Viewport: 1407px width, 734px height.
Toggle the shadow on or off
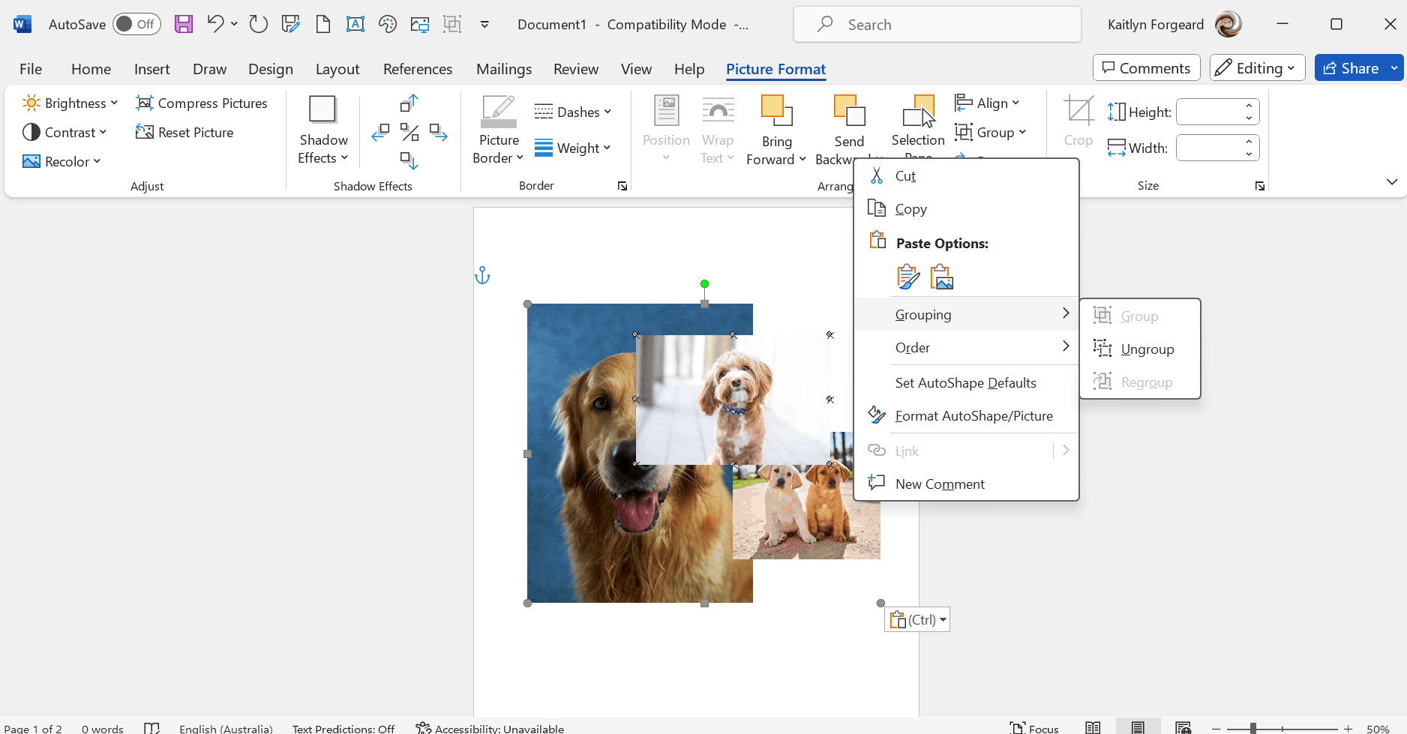[x=409, y=133]
